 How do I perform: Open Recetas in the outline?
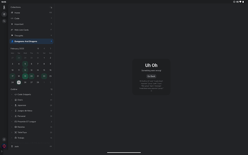[31, 127]
